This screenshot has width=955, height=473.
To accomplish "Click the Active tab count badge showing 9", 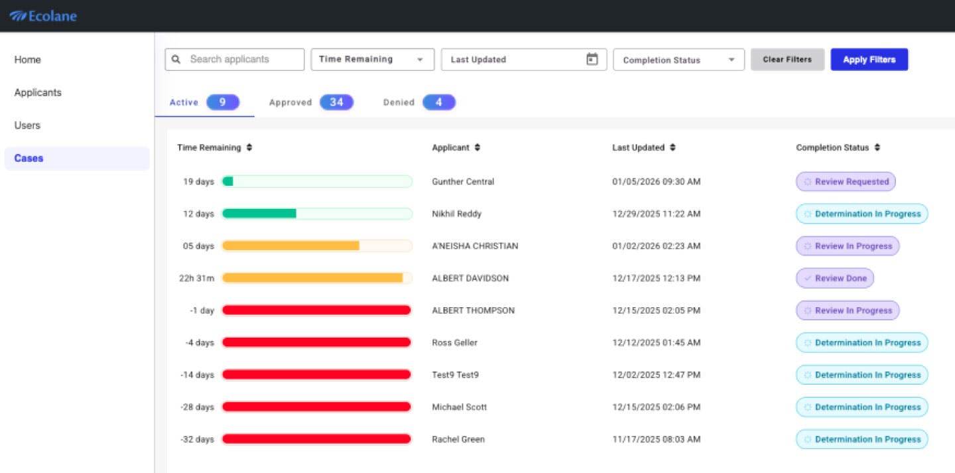I will [223, 102].
